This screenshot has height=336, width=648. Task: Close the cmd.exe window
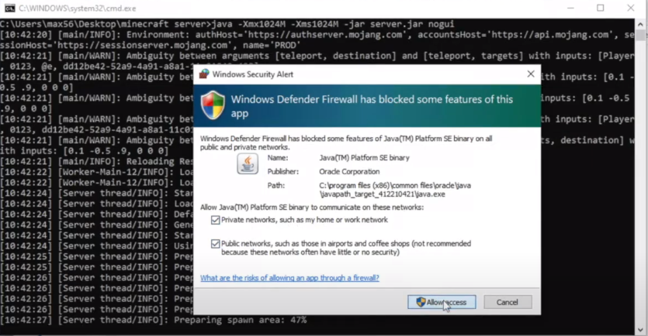click(631, 9)
